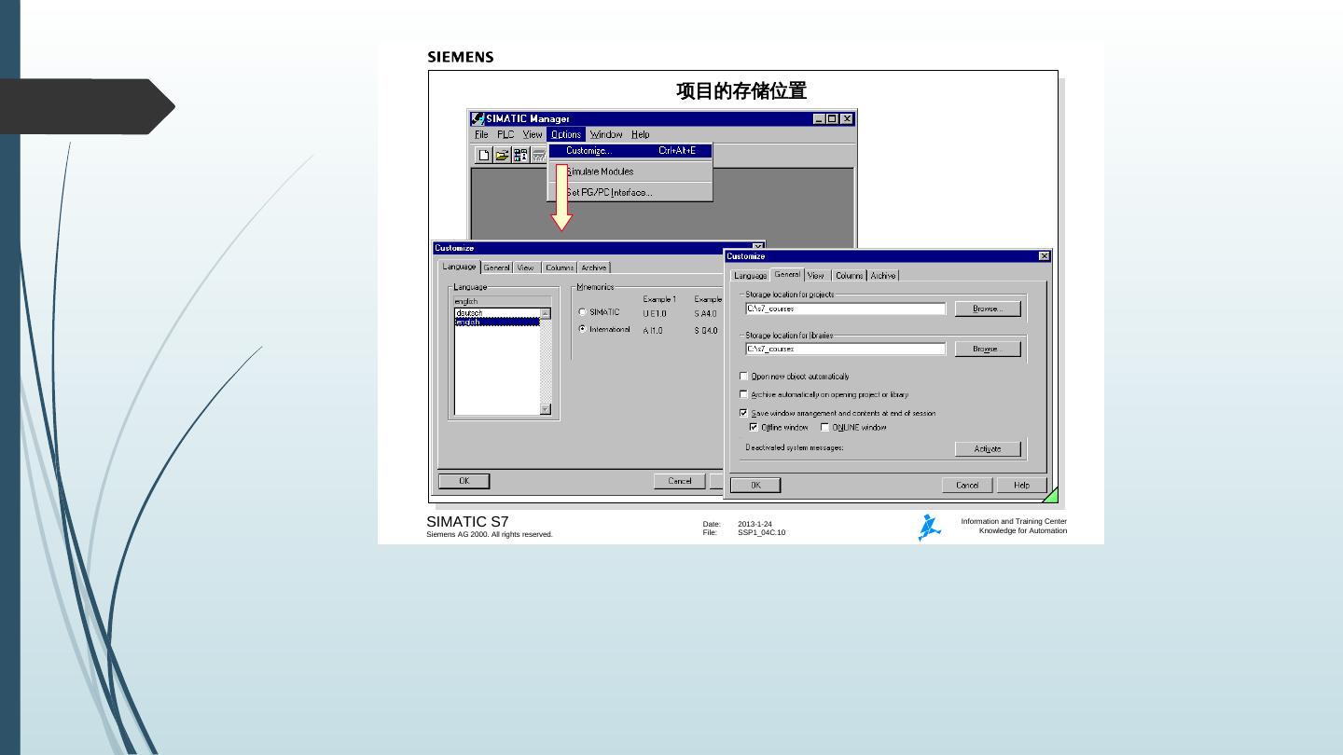Open the Window menu
Image resolution: width=1343 pixels, height=755 pixels.
click(x=606, y=134)
